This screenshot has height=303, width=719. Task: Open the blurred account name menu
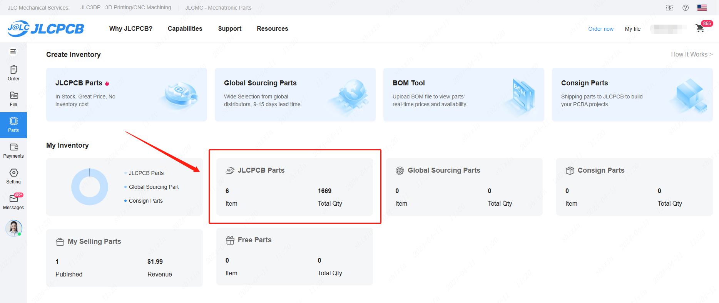669,29
